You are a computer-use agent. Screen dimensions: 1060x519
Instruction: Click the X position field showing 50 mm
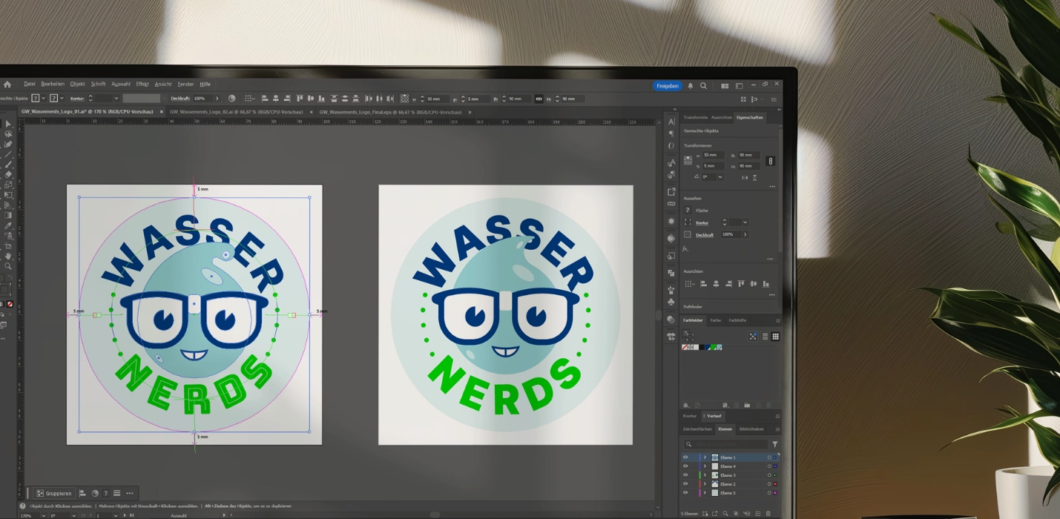[x=713, y=155]
